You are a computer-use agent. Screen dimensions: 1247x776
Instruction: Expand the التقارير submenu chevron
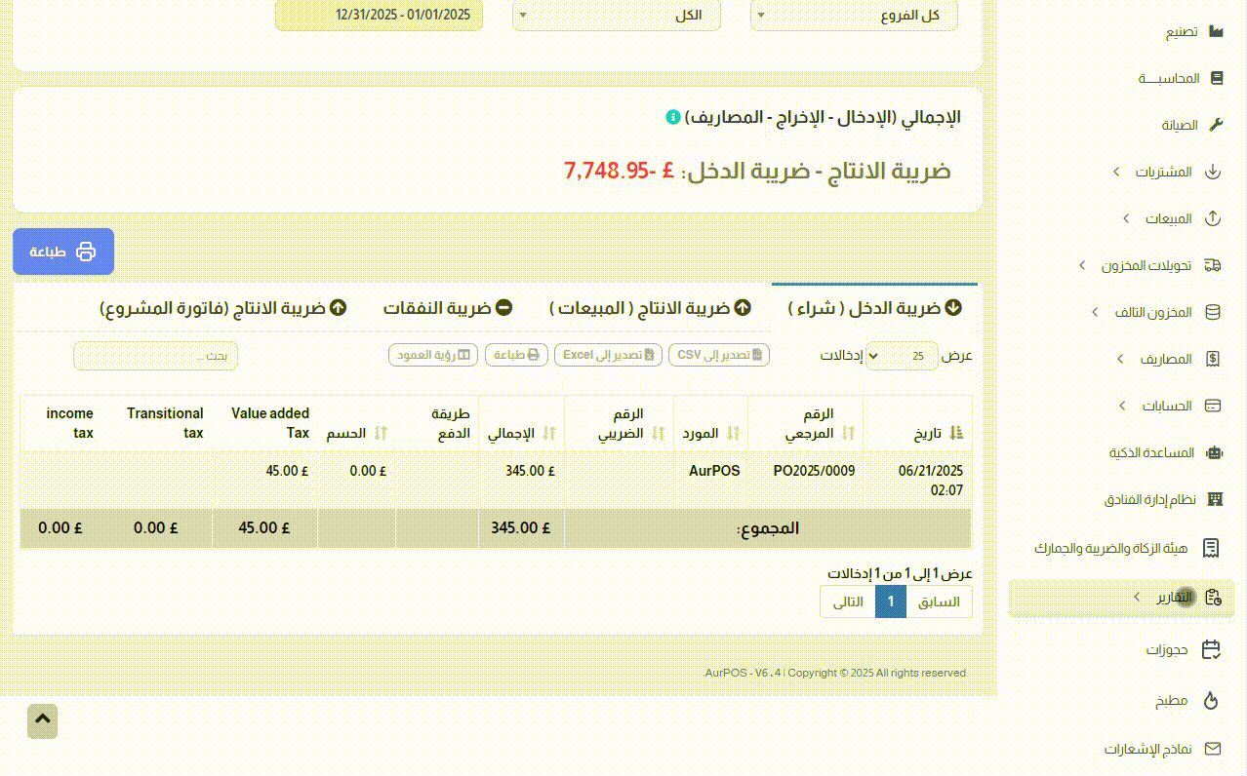[1136, 597]
